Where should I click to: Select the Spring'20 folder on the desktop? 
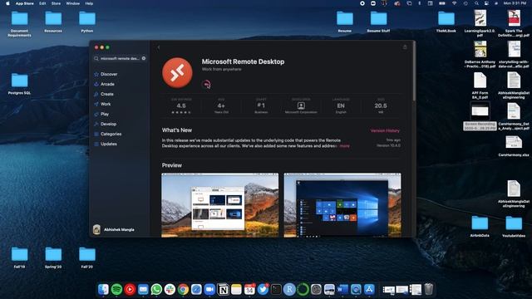[x=53, y=257]
